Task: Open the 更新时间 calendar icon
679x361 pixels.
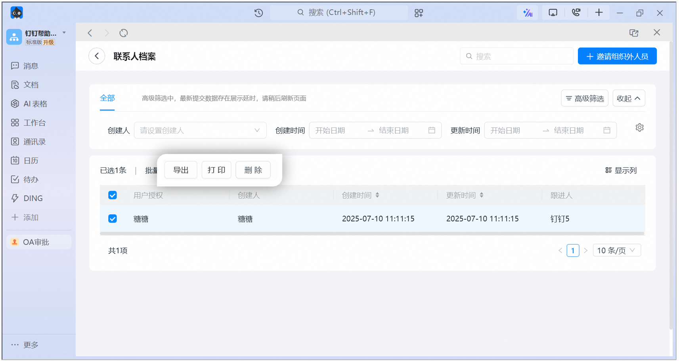Action: 607,130
